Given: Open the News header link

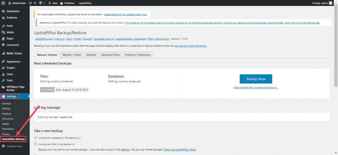Looking at the screenshot, I should pyautogui.click(x=69, y=39).
